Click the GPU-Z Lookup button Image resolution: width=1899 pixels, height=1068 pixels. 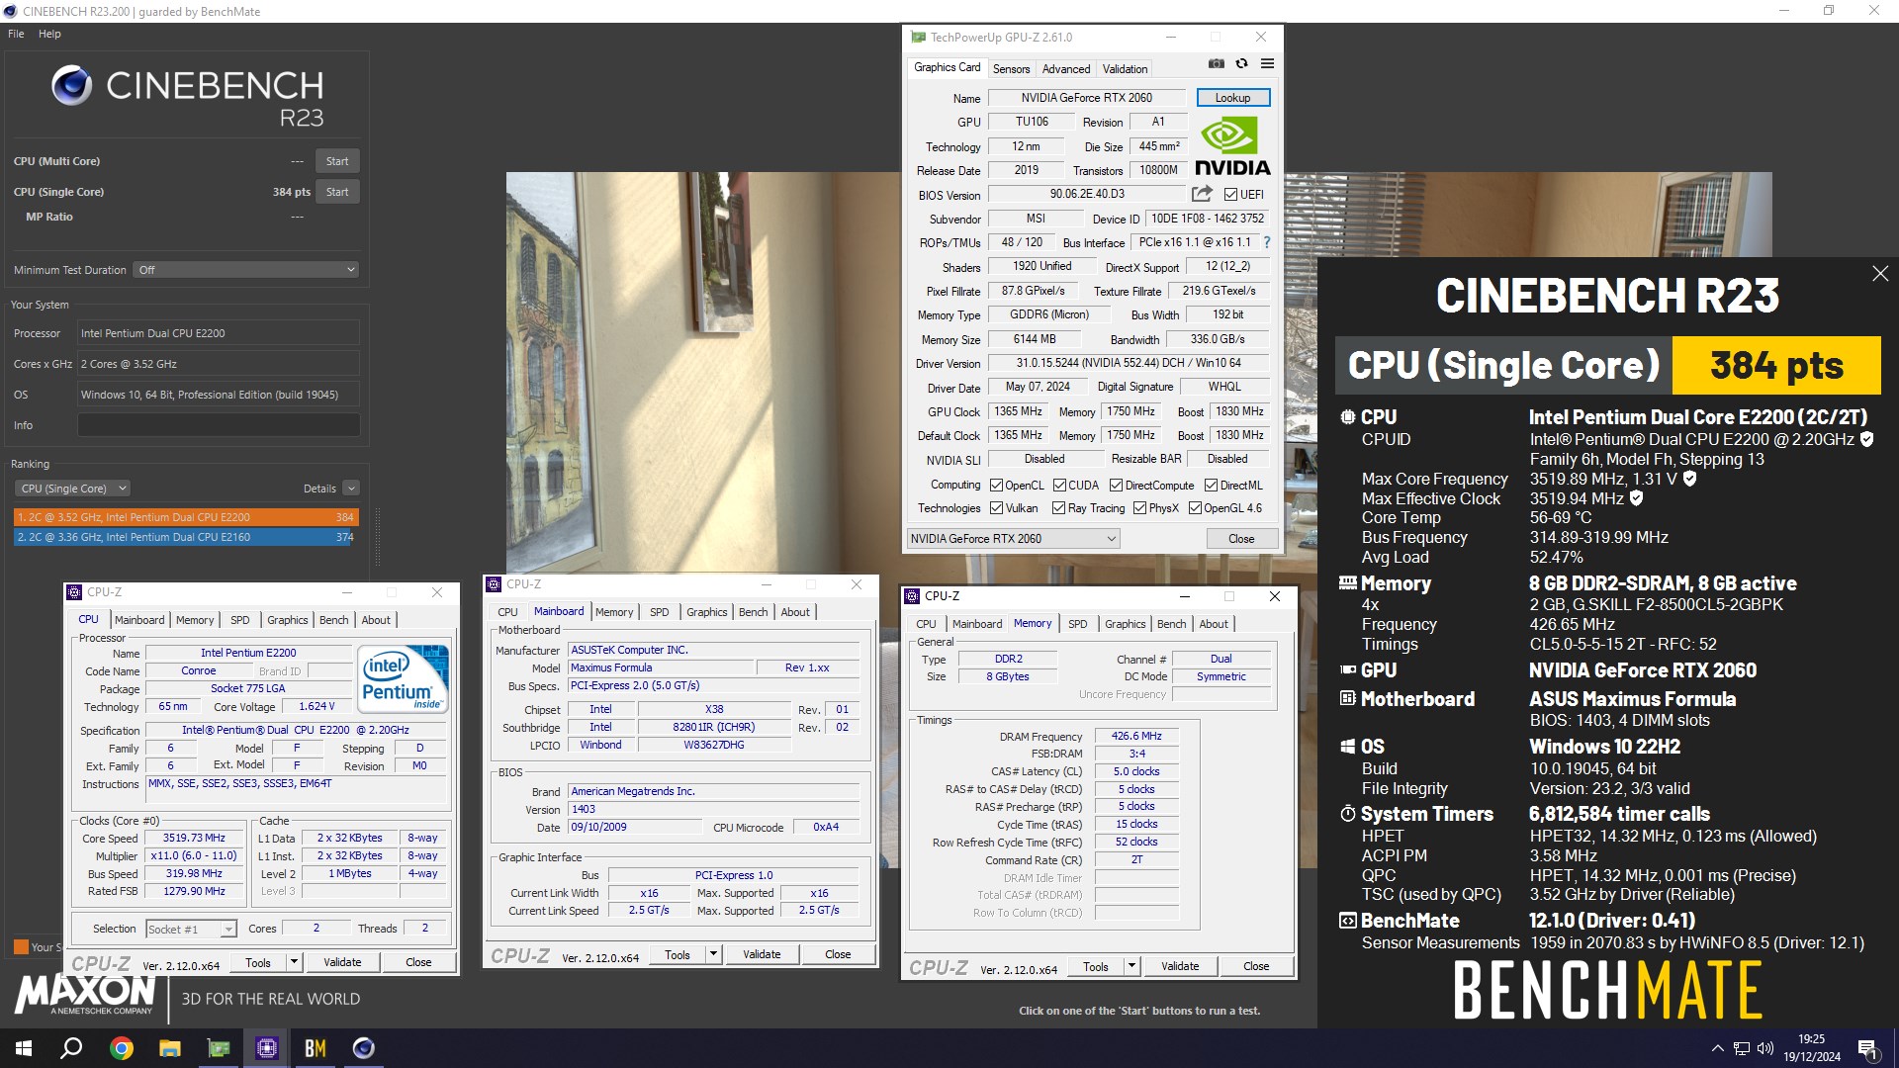pyautogui.click(x=1232, y=98)
